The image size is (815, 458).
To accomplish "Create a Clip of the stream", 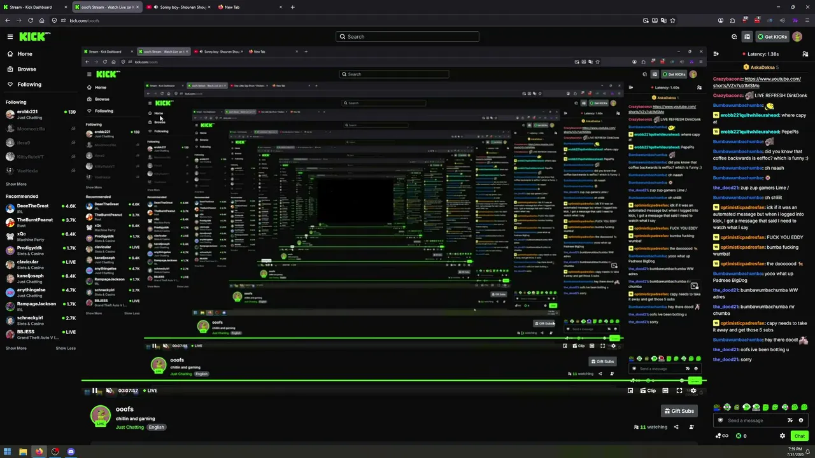I will (648, 391).
